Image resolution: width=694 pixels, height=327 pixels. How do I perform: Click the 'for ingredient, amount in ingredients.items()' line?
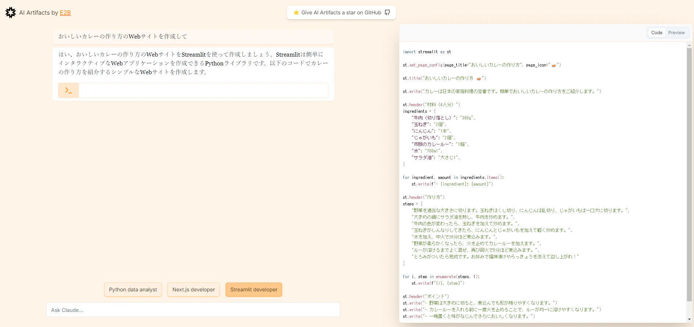453,177
